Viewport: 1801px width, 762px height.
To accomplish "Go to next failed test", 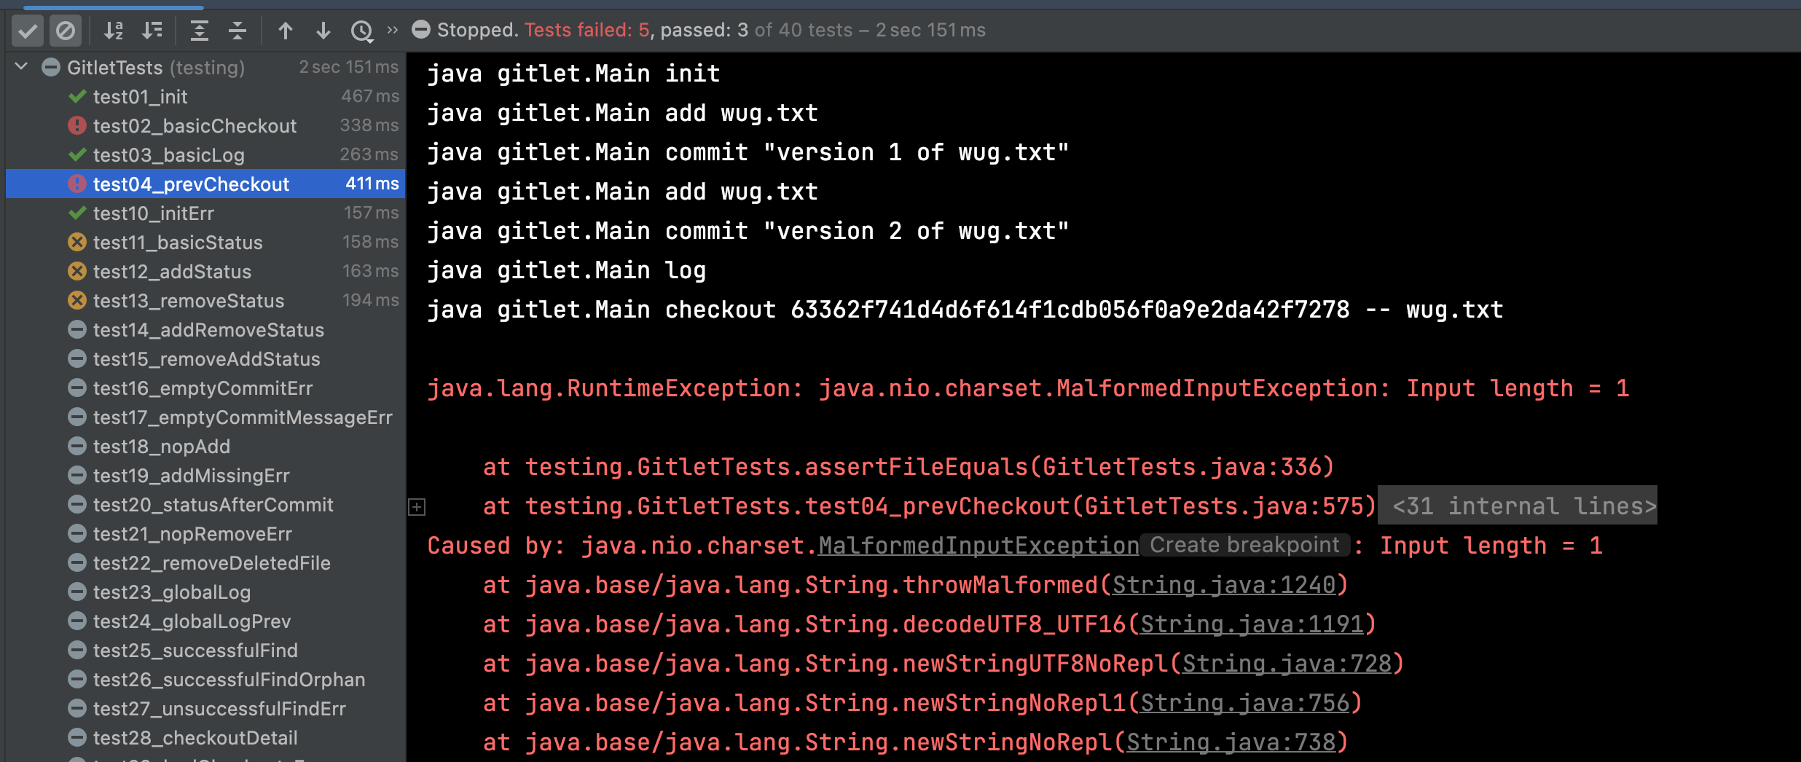I will pos(323,31).
